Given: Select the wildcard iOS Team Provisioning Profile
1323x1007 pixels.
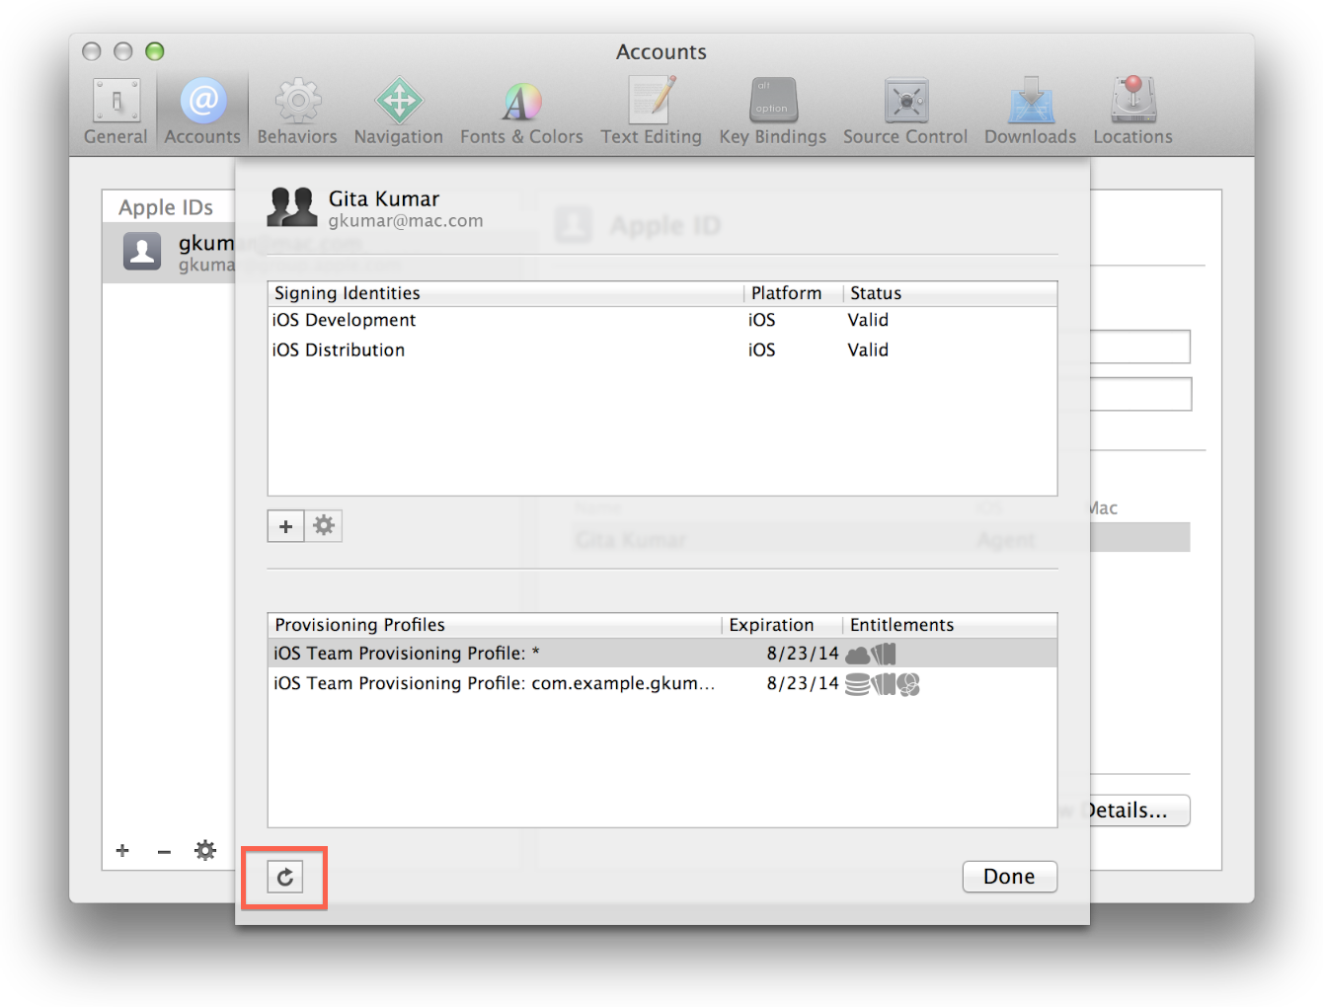Looking at the screenshot, I should tap(662, 653).
